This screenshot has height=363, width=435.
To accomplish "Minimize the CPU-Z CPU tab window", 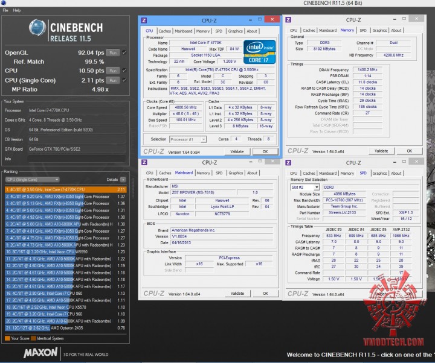I will [x=250, y=20].
